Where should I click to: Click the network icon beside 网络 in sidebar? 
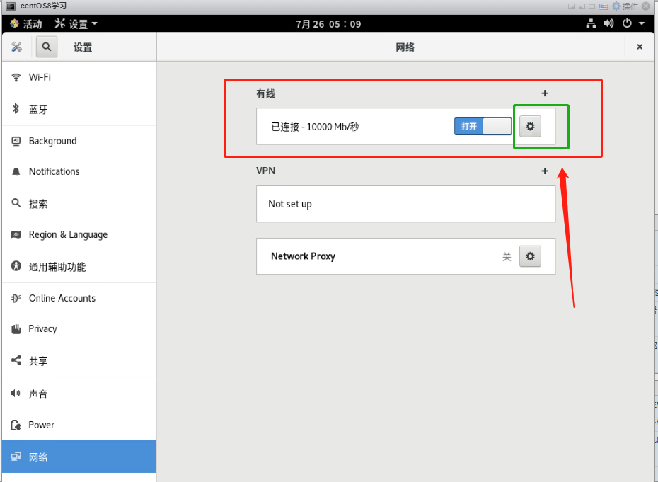(x=16, y=457)
